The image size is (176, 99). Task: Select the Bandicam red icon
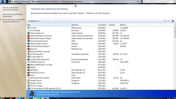pyautogui.click(x=29, y=49)
